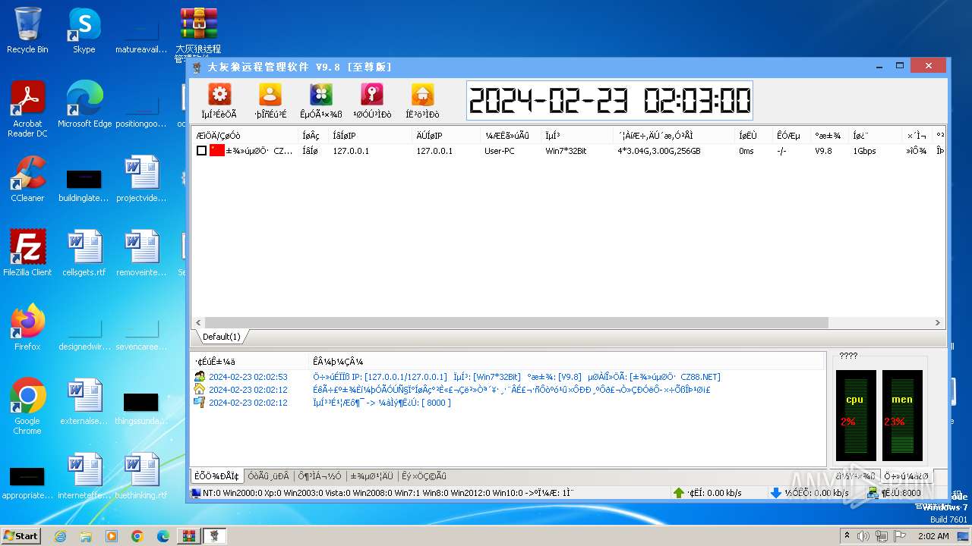Select the Default(1) group tab

pyautogui.click(x=221, y=337)
